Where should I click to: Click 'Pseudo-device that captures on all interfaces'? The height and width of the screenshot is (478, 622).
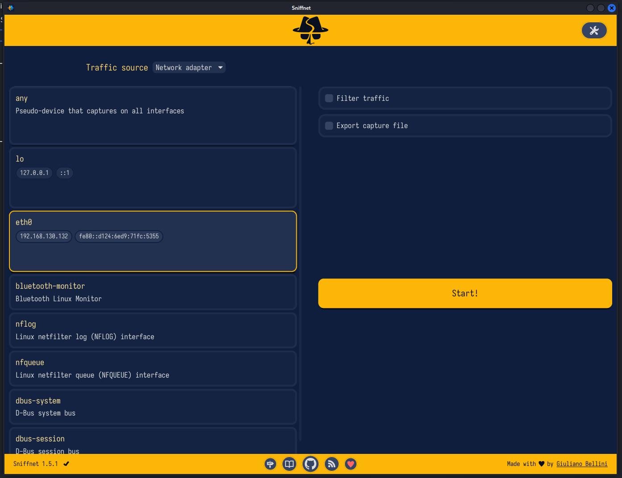[x=100, y=111]
